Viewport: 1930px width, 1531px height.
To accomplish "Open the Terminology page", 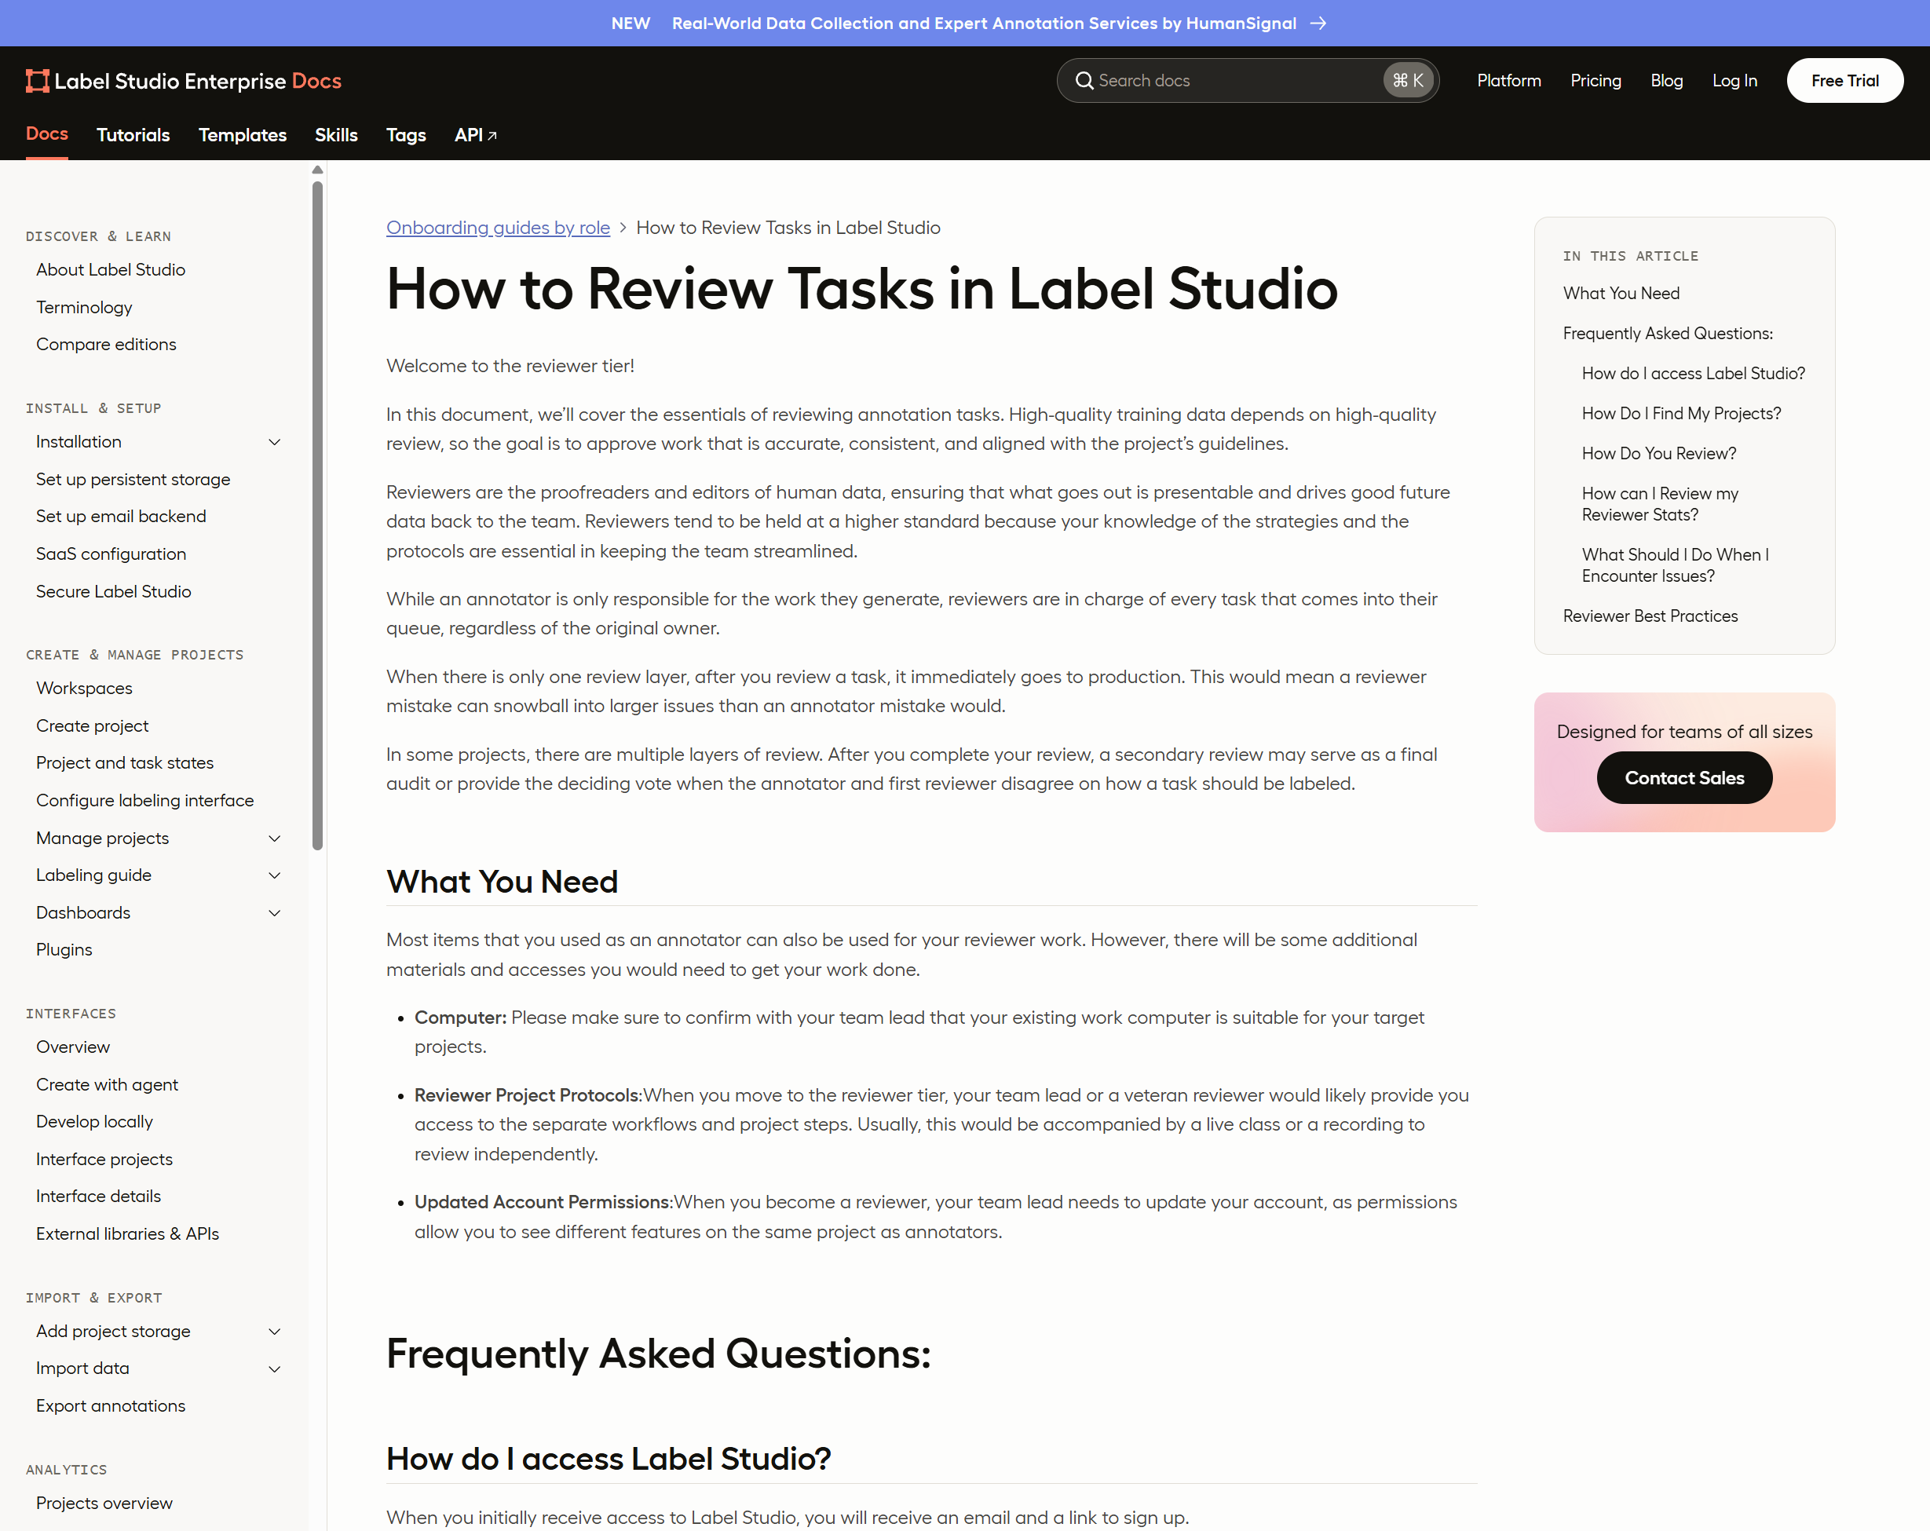I will click(x=84, y=307).
